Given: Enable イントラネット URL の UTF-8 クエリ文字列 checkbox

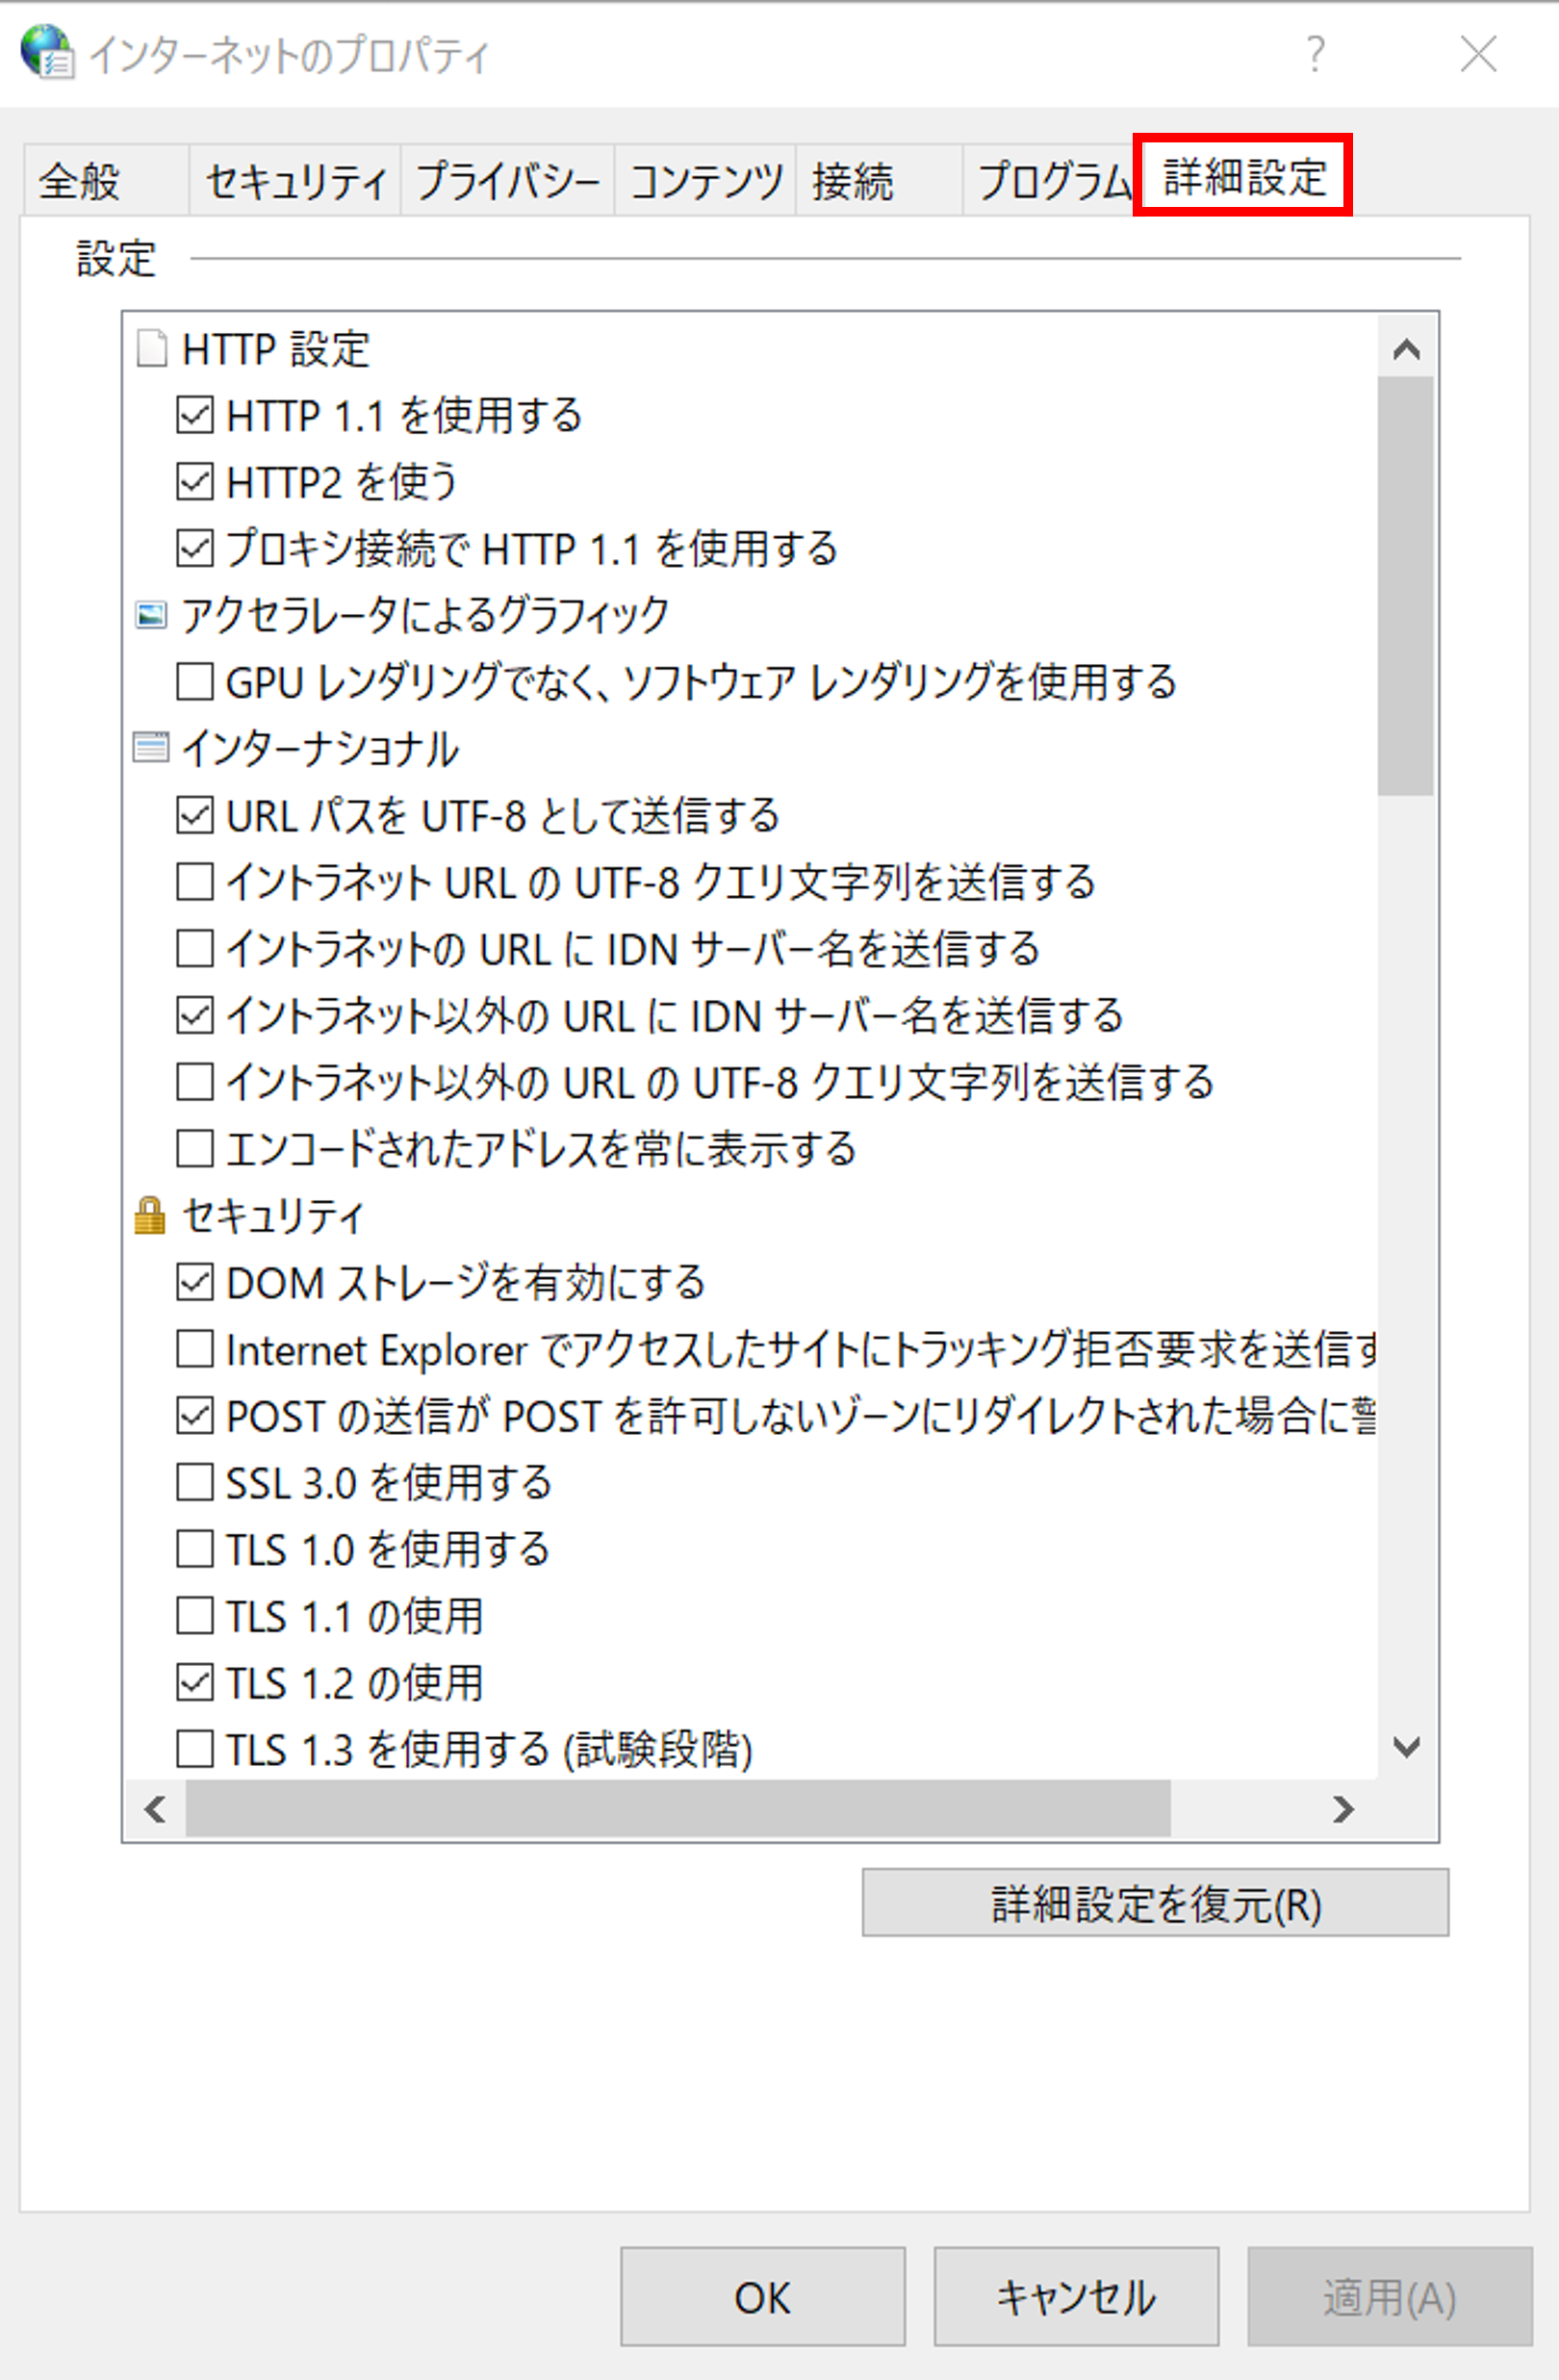Looking at the screenshot, I should tap(195, 882).
